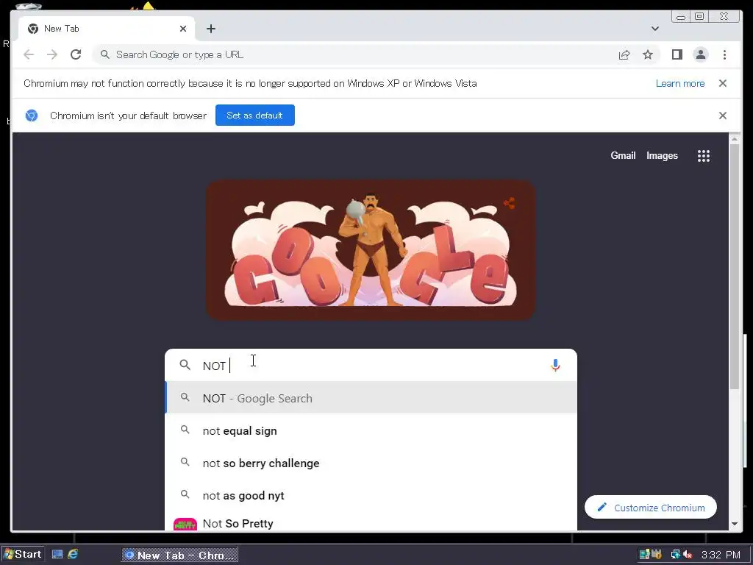The width and height of the screenshot is (753, 565).
Task: Click the New Tab - Chromium taskbar button
Action: pos(179,555)
